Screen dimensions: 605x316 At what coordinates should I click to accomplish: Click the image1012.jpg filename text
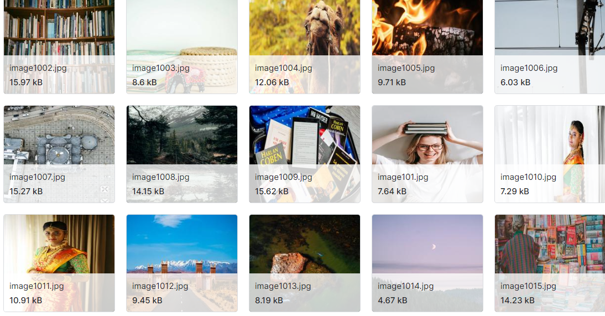[160, 286]
